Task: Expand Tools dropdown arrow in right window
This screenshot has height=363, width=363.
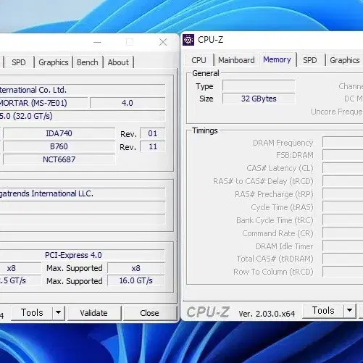Action: [x=349, y=311]
